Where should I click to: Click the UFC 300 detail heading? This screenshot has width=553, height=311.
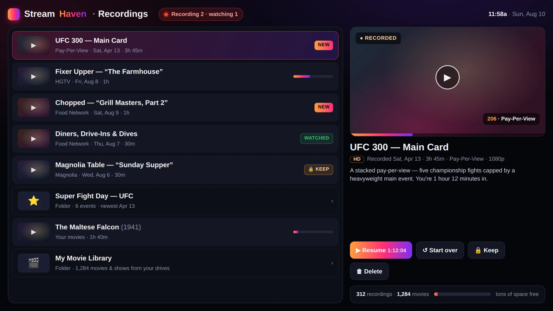tap(399, 147)
